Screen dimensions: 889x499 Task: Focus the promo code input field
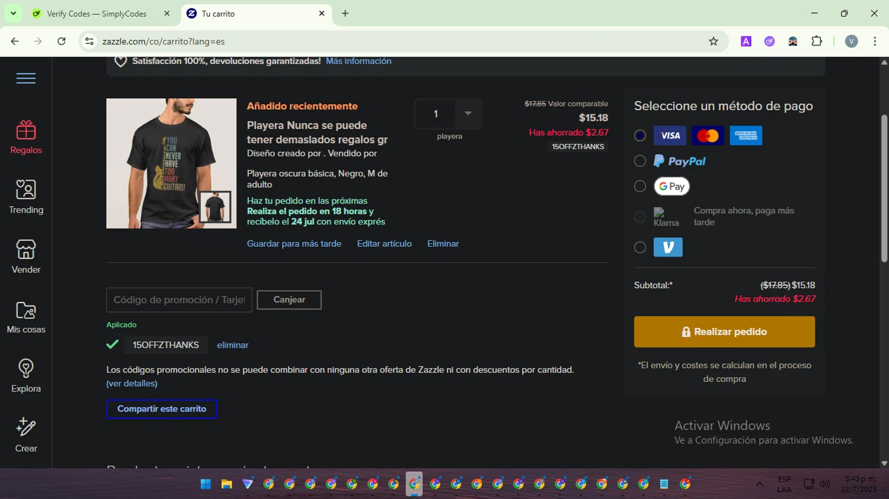[x=179, y=300]
